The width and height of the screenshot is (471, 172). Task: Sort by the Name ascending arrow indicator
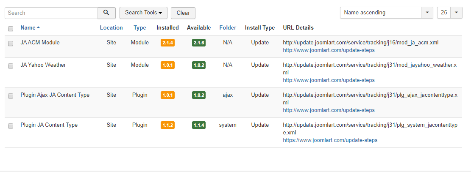point(38,27)
